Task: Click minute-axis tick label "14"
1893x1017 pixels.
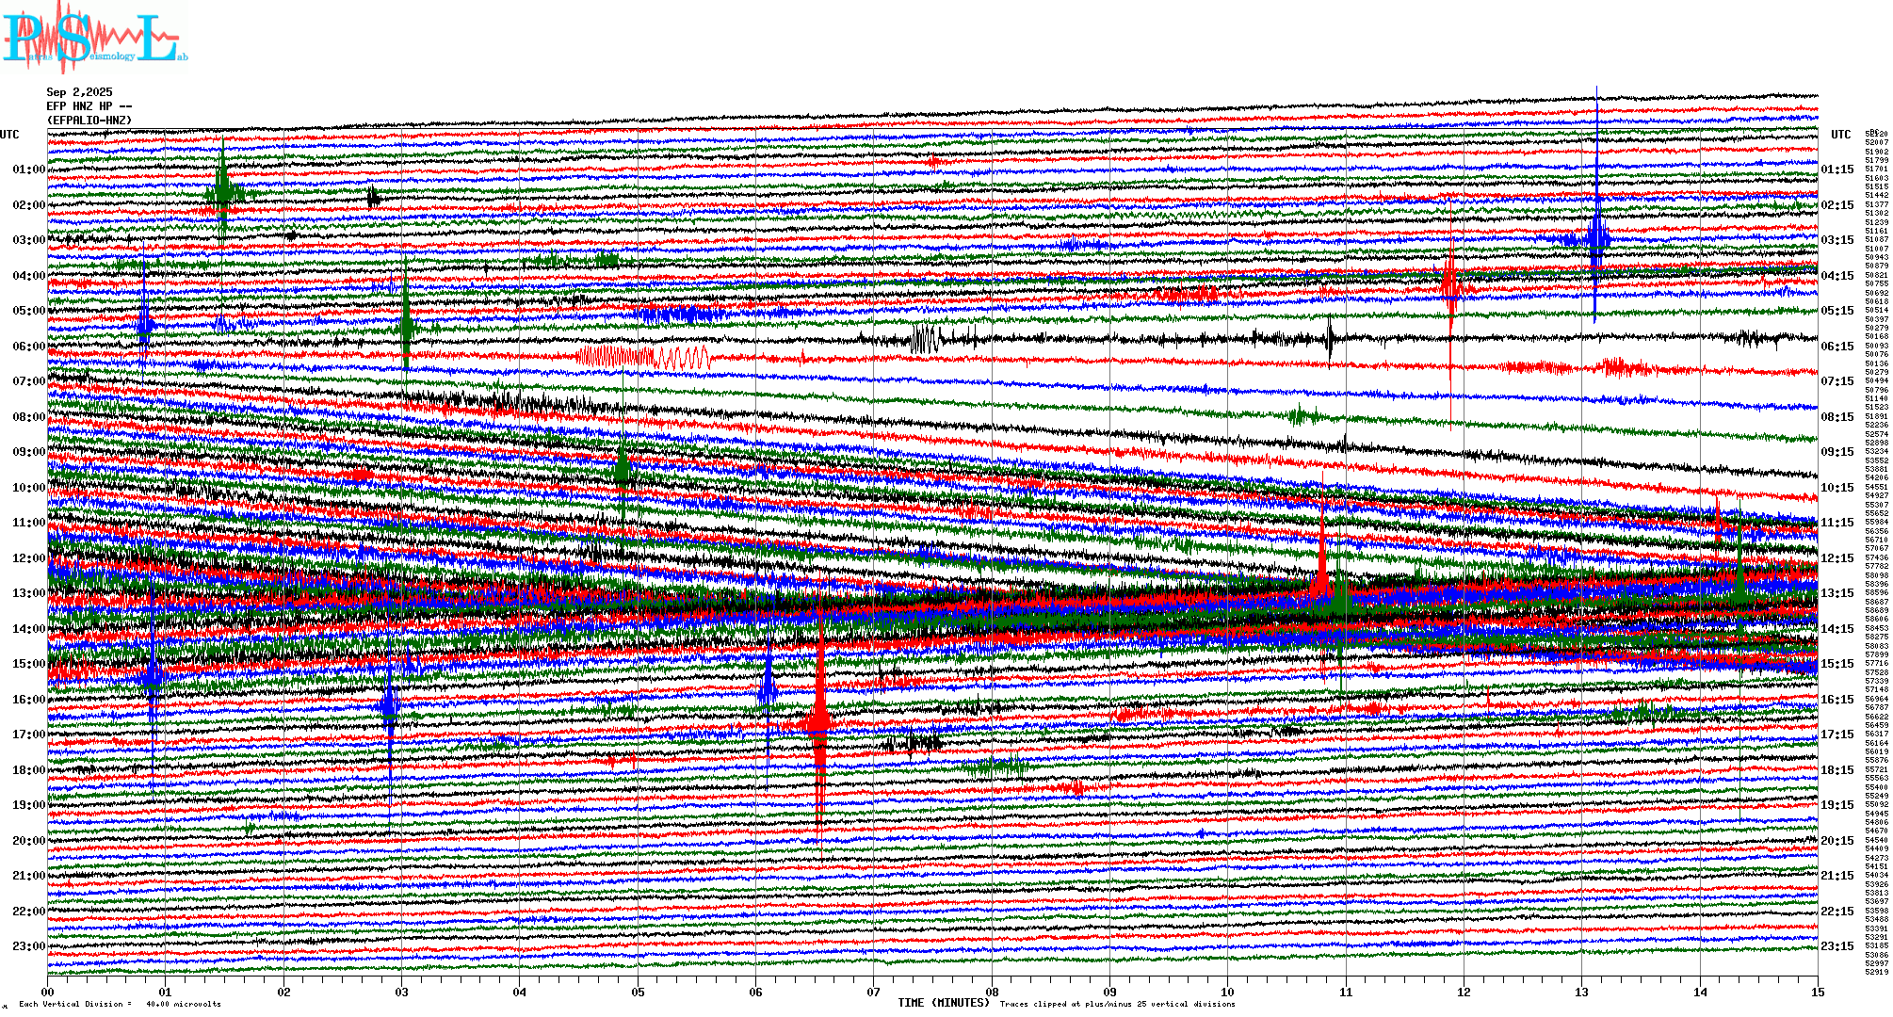Action: point(1700,992)
